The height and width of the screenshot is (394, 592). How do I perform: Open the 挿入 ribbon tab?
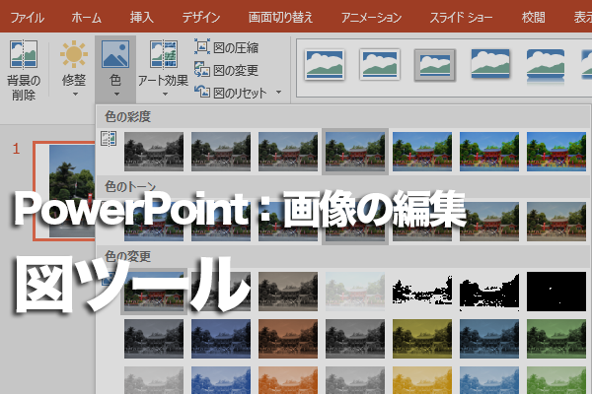click(141, 18)
